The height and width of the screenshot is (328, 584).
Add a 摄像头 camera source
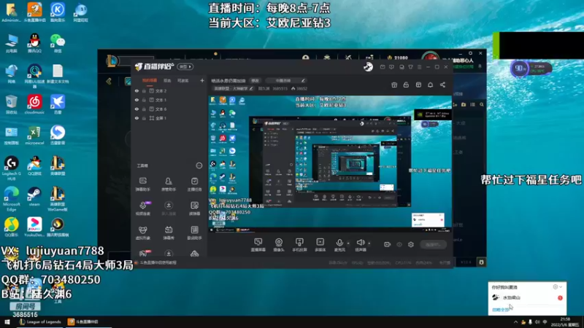tap(279, 245)
